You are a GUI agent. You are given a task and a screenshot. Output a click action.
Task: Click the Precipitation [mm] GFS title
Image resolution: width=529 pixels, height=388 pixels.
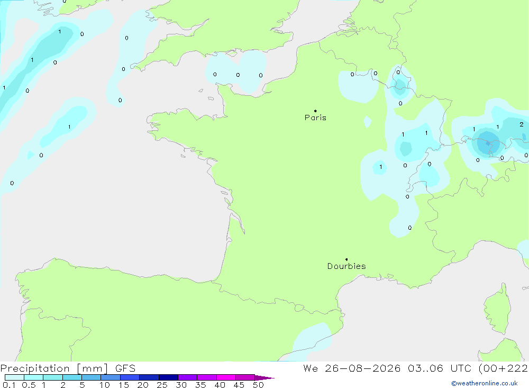[68, 368]
